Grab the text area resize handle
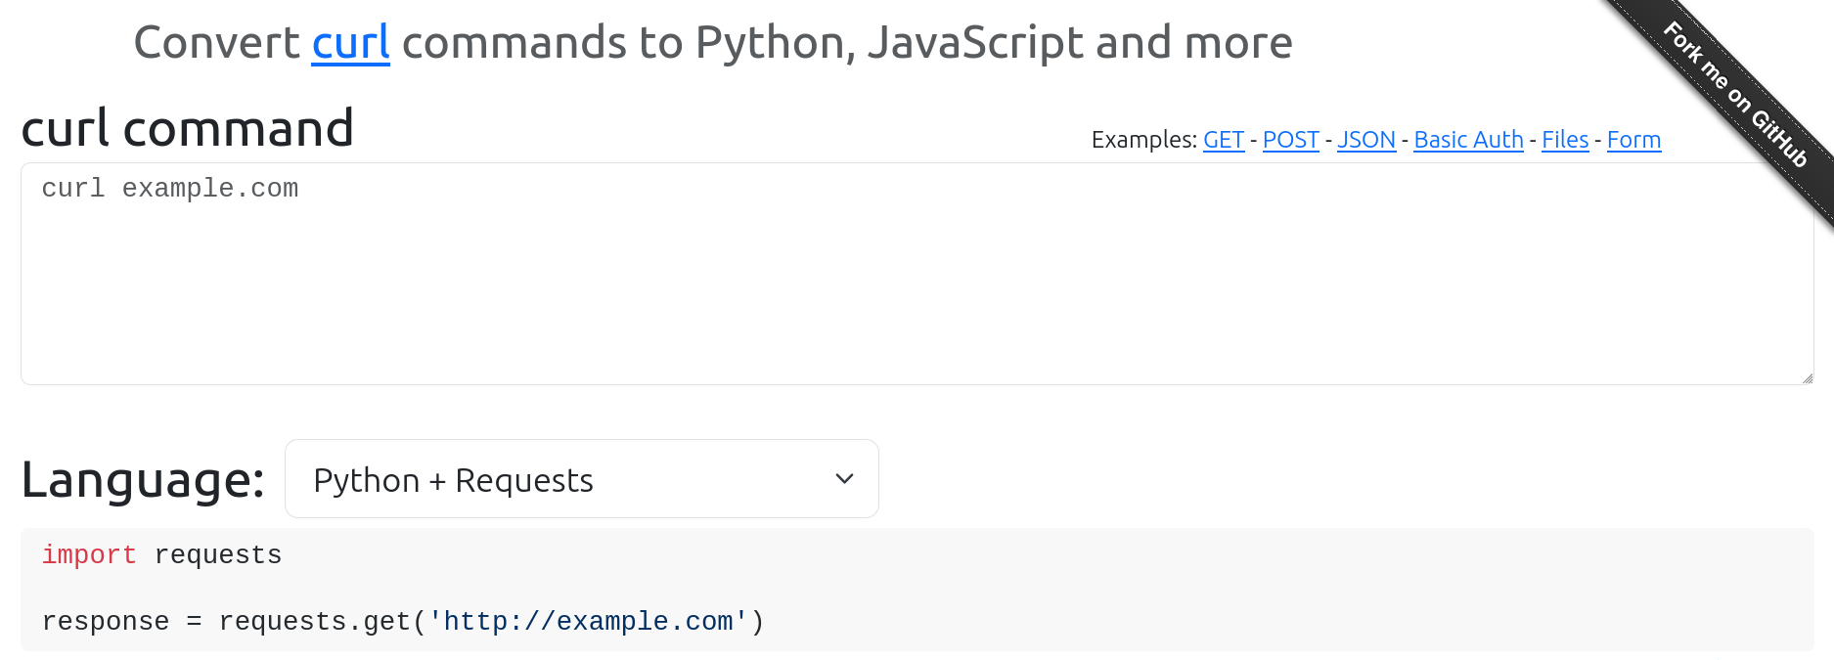Viewport: 1834px width, 660px height. pos(1807,377)
